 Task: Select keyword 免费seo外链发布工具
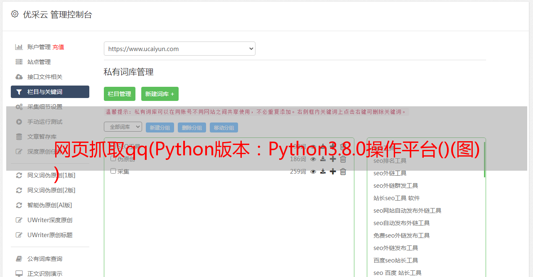pyautogui.click(x=402, y=235)
